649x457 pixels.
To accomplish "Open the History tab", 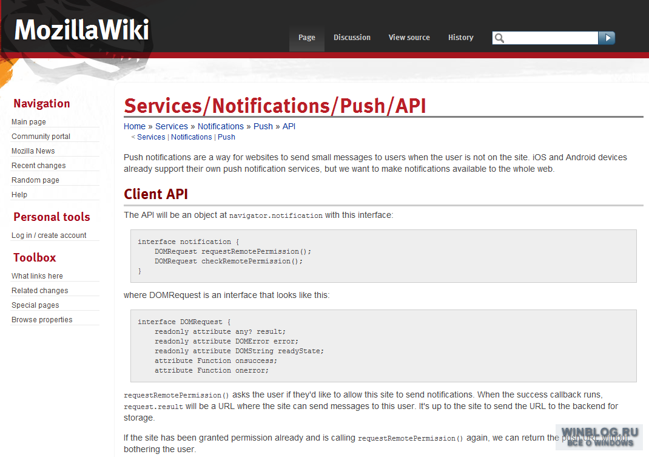I will pyautogui.click(x=461, y=37).
